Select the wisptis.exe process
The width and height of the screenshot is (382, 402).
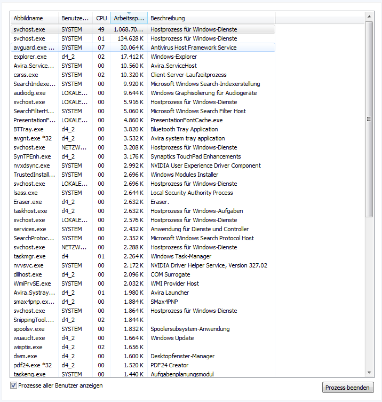(x=143, y=347)
